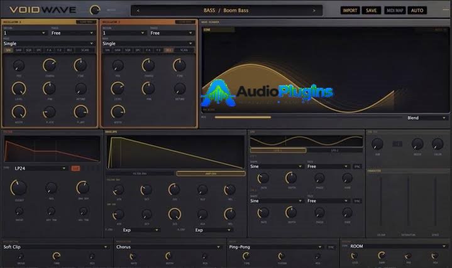Image resolution: width=452 pixels, height=268 pixels.
Task: Click the Oscillator 1 Detune knob
Action: point(80,88)
